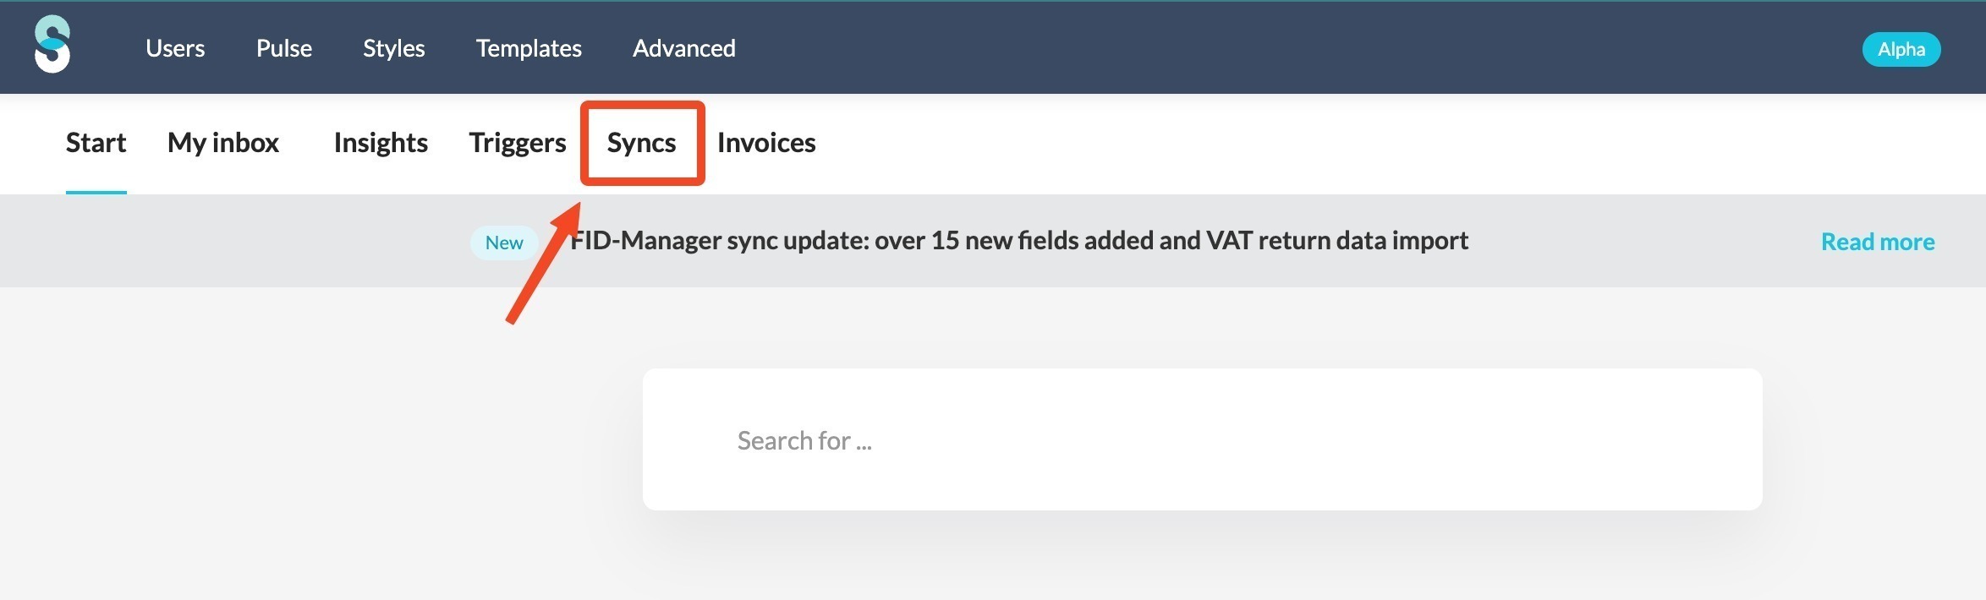Open the Triggers tab
This screenshot has width=1986, height=600.
point(518,142)
